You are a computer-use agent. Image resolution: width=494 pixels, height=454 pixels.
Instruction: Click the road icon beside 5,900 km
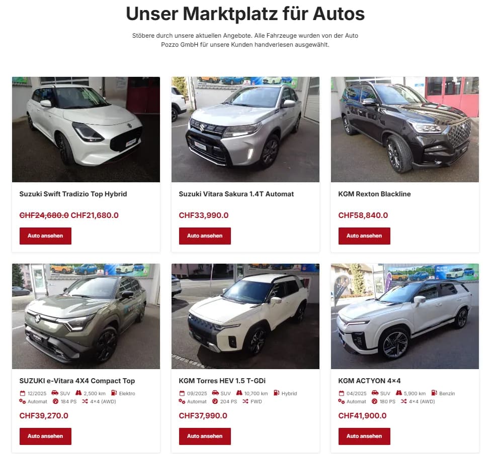coord(399,393)
